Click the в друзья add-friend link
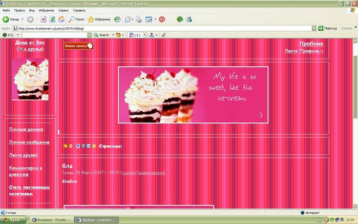The height and width of the screenshot is (224, 358). pos(33,49)
